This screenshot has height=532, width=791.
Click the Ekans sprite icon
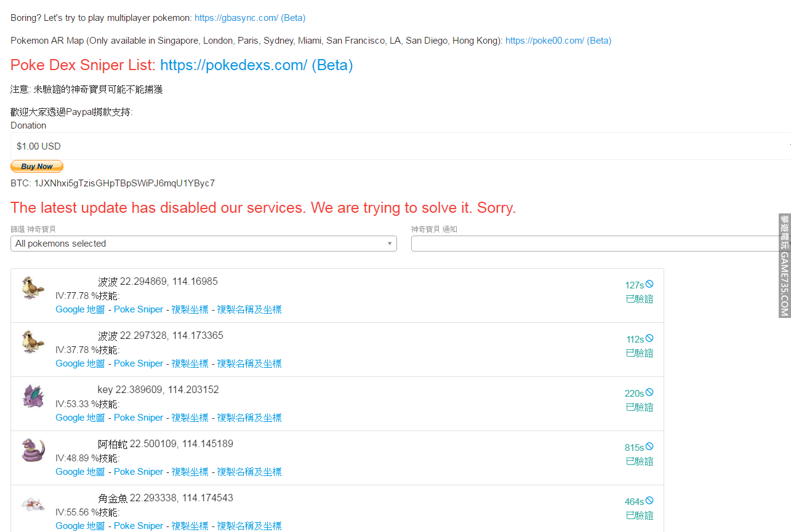[x=33, y=450]
